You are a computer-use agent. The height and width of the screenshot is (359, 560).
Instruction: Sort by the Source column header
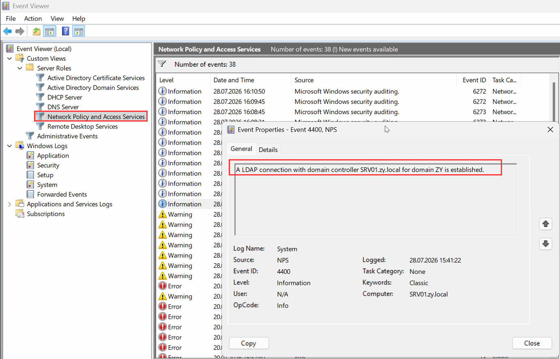(x=374, y=80)
